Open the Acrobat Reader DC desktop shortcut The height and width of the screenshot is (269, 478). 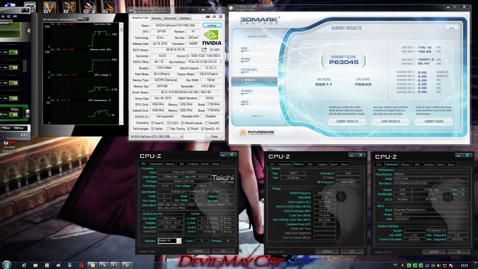[x=9, y=147]
